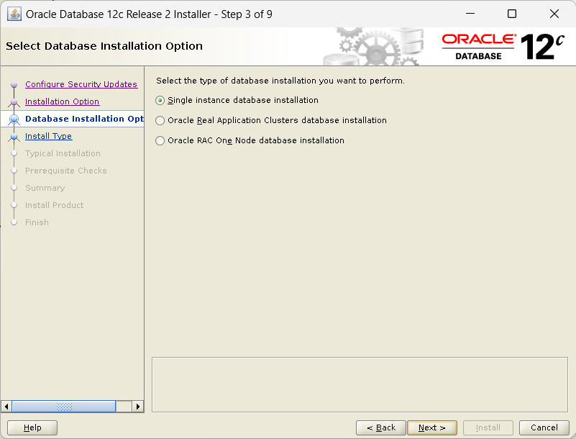Click right arrow of sidebar horizontal scrollbar
This screenshot has height=439, width=576.
coord(138,407)
